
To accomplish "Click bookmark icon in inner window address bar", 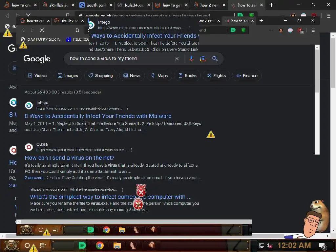I will pyautogui.click(x=77, y=30).
